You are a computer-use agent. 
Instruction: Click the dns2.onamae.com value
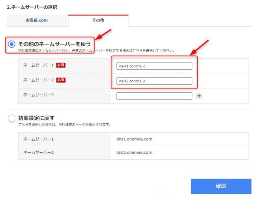click(134, 153)
